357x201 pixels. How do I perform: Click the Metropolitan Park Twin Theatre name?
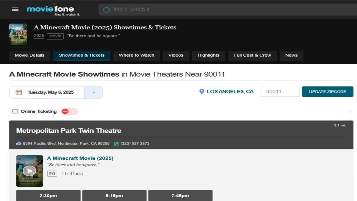click(69, 131)
